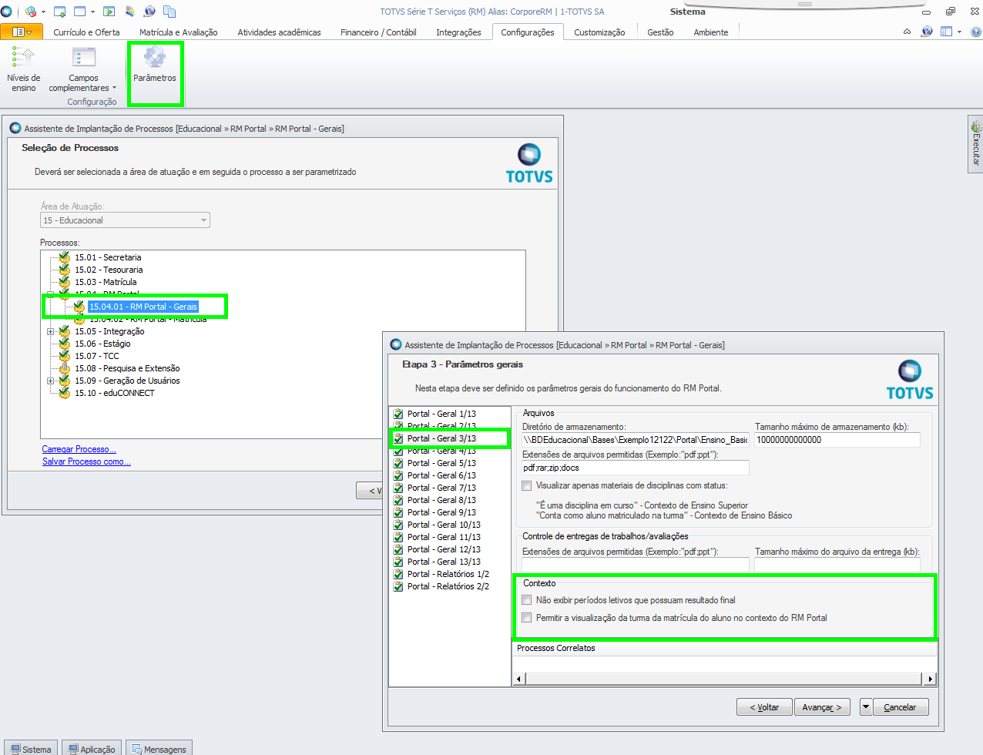Screen dimensions: 983x755
Task: Toggle 'Visualizar apenas materiais de disciplinas com status' checkbox
Action: (x=527, y=485)
